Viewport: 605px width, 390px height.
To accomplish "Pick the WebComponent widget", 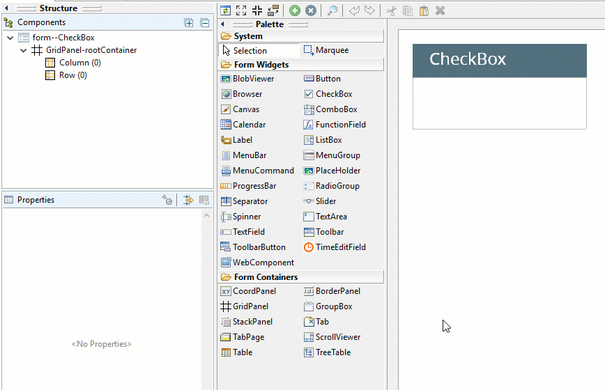I will (257, 263).
